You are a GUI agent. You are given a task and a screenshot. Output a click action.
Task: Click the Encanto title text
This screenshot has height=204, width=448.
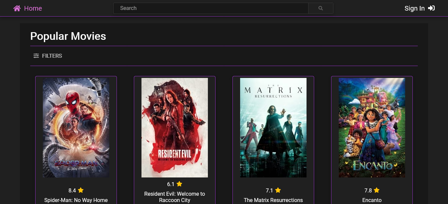coord(372,200)
